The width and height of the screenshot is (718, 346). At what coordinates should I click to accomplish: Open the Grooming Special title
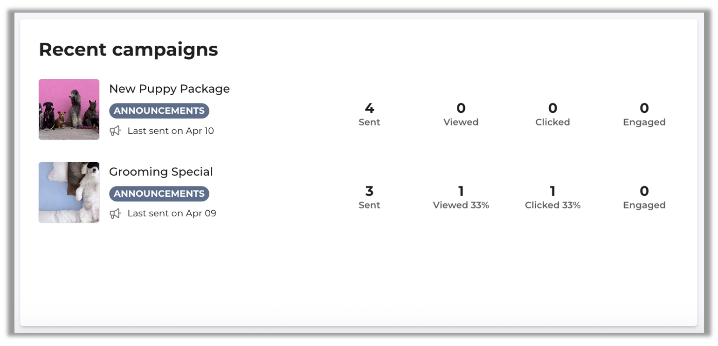pyautogui.click(x=161, y=172)
